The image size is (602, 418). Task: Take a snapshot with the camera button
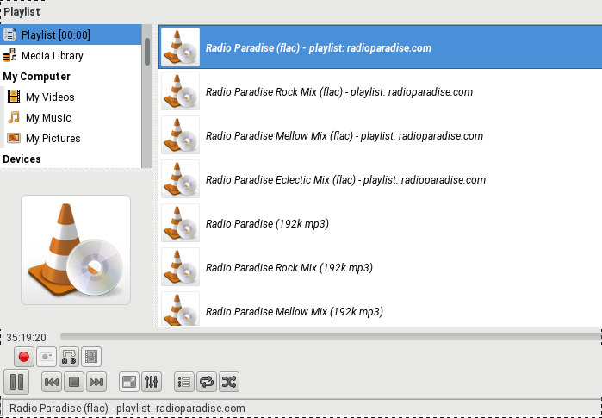[x=47, y=357]
